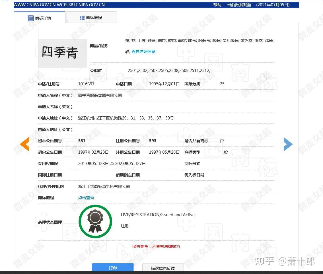Click the 商品/服务 label
This screenshot has height=274, width=323.
coord(99,46)
